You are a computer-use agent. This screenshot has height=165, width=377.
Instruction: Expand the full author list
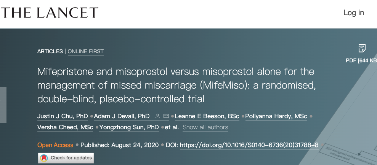point(205,127)
